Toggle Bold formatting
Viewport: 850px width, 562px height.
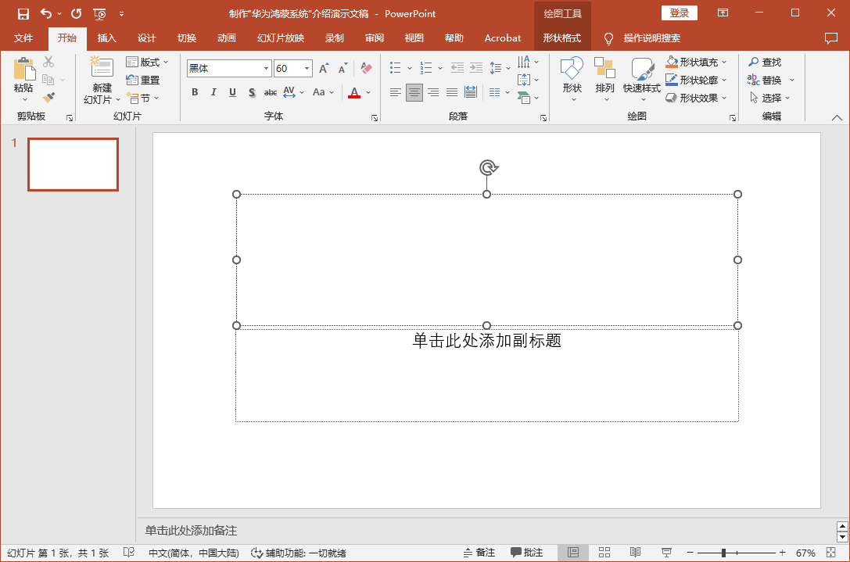[x=195, y=92]
